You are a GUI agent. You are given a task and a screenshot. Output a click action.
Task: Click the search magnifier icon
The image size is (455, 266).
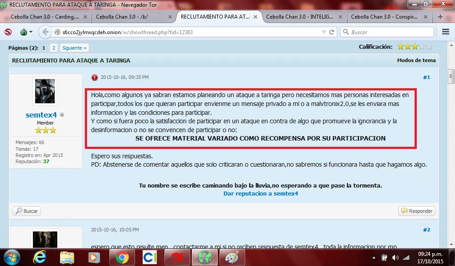pos(346,32)
